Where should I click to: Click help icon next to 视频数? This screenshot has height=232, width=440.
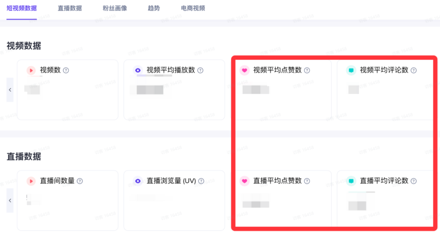point(66,70)
